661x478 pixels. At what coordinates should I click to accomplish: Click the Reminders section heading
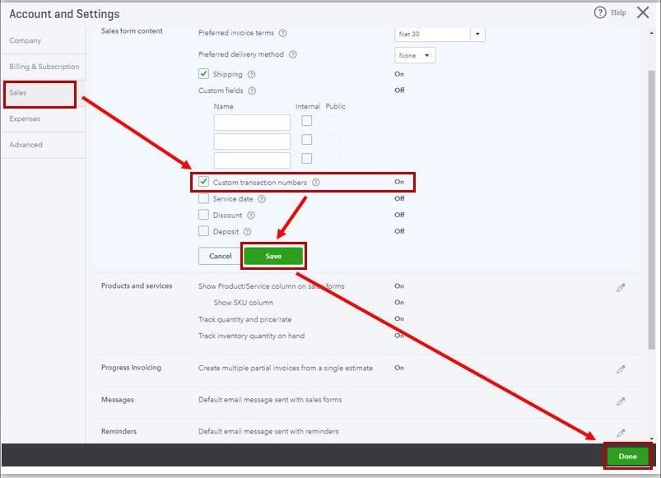[x=119, y=431]
